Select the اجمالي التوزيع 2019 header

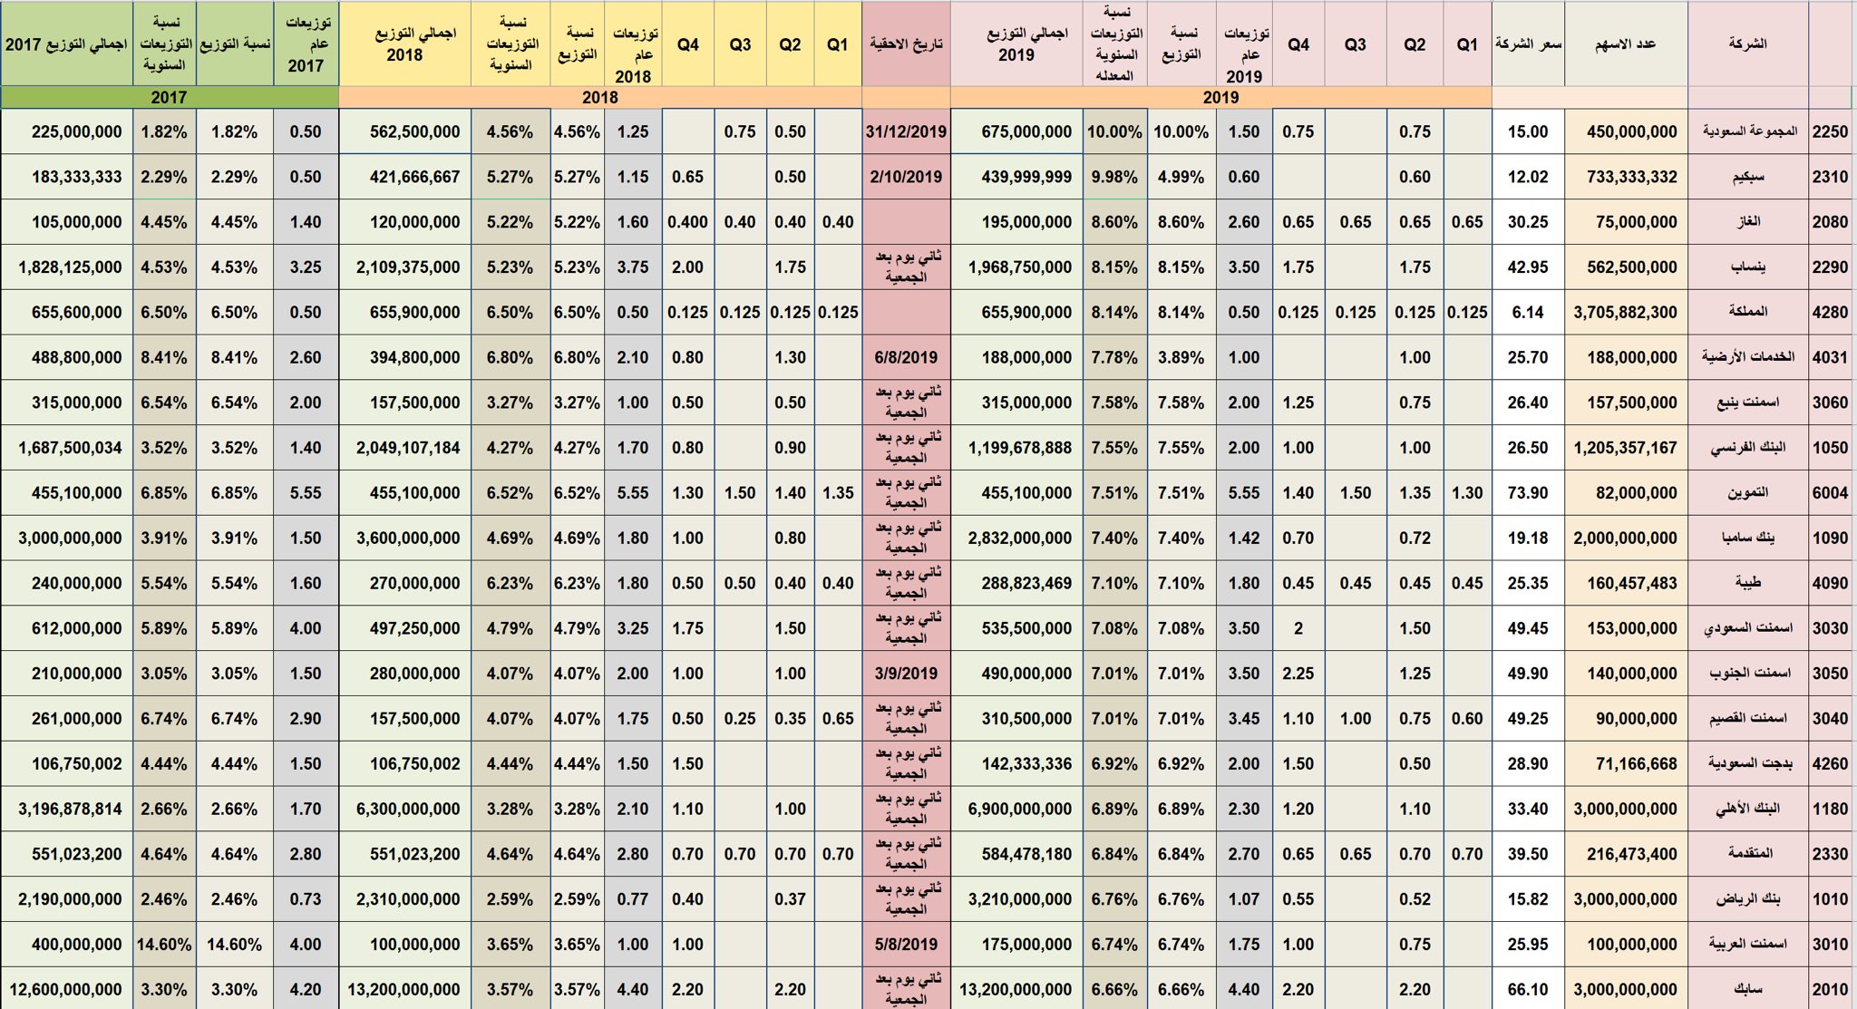[x=1016, y=44]
